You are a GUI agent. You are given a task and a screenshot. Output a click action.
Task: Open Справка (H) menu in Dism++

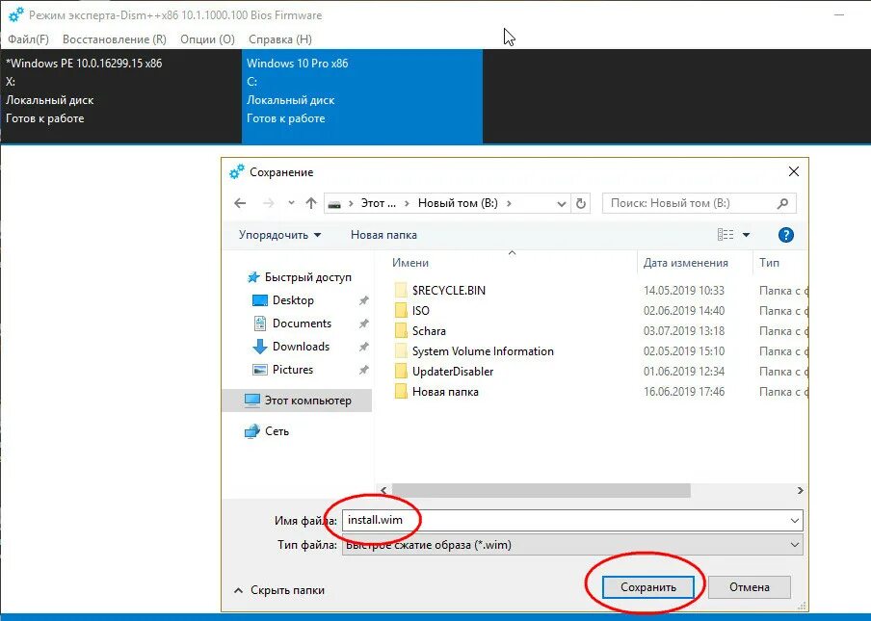click(x=280, y=39)
